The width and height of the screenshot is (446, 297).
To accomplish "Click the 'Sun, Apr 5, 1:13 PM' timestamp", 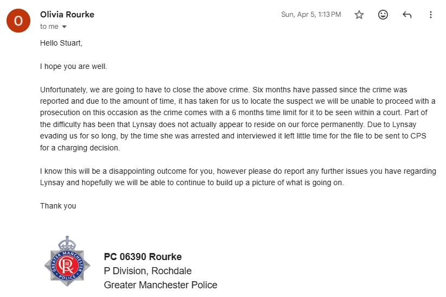I will 311,15.
